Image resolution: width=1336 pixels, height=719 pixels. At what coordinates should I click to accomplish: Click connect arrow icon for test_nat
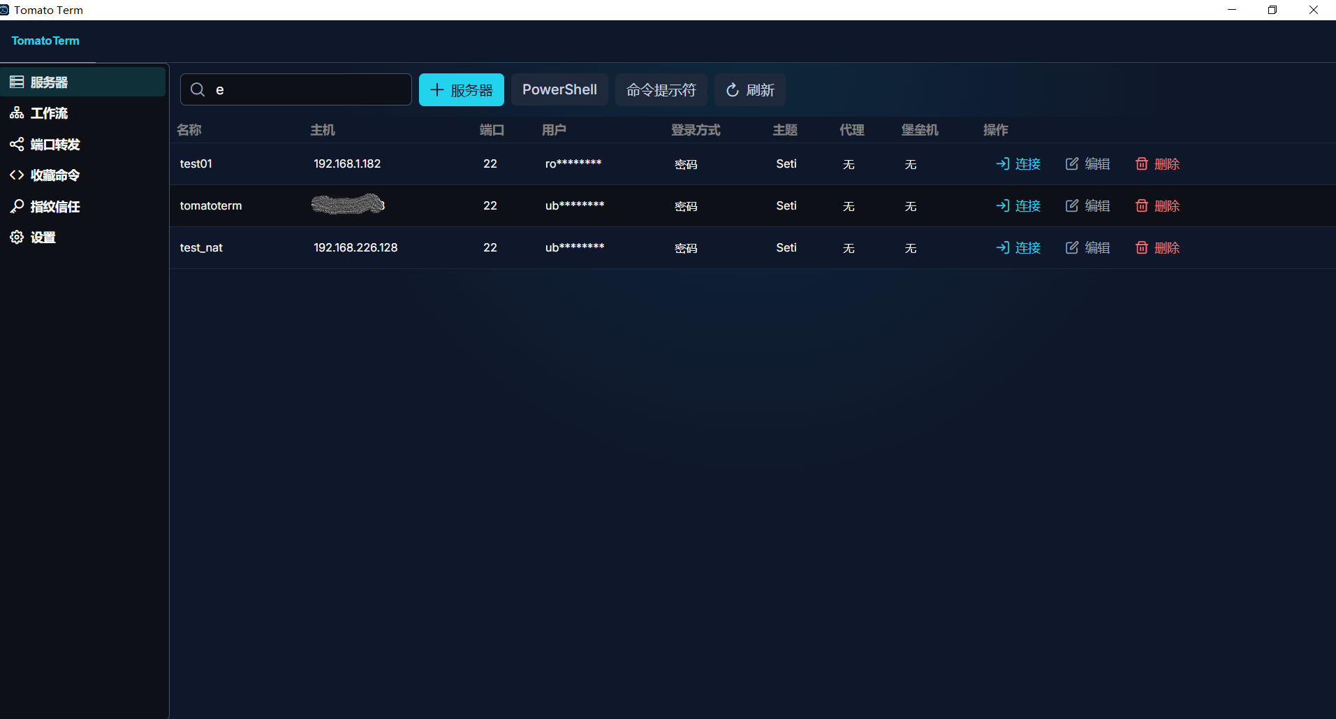click(x=1003, y=247)
